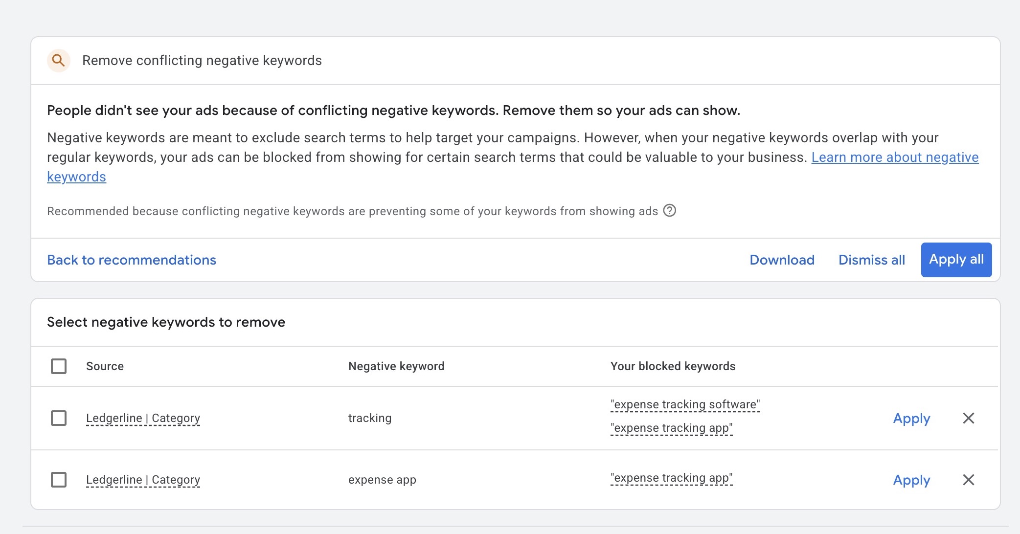Image resolution: width=1020 pixels, height=534 pixels.
Task: Click blocked keyword "expense tracking software"
Action: coord(685,405)
